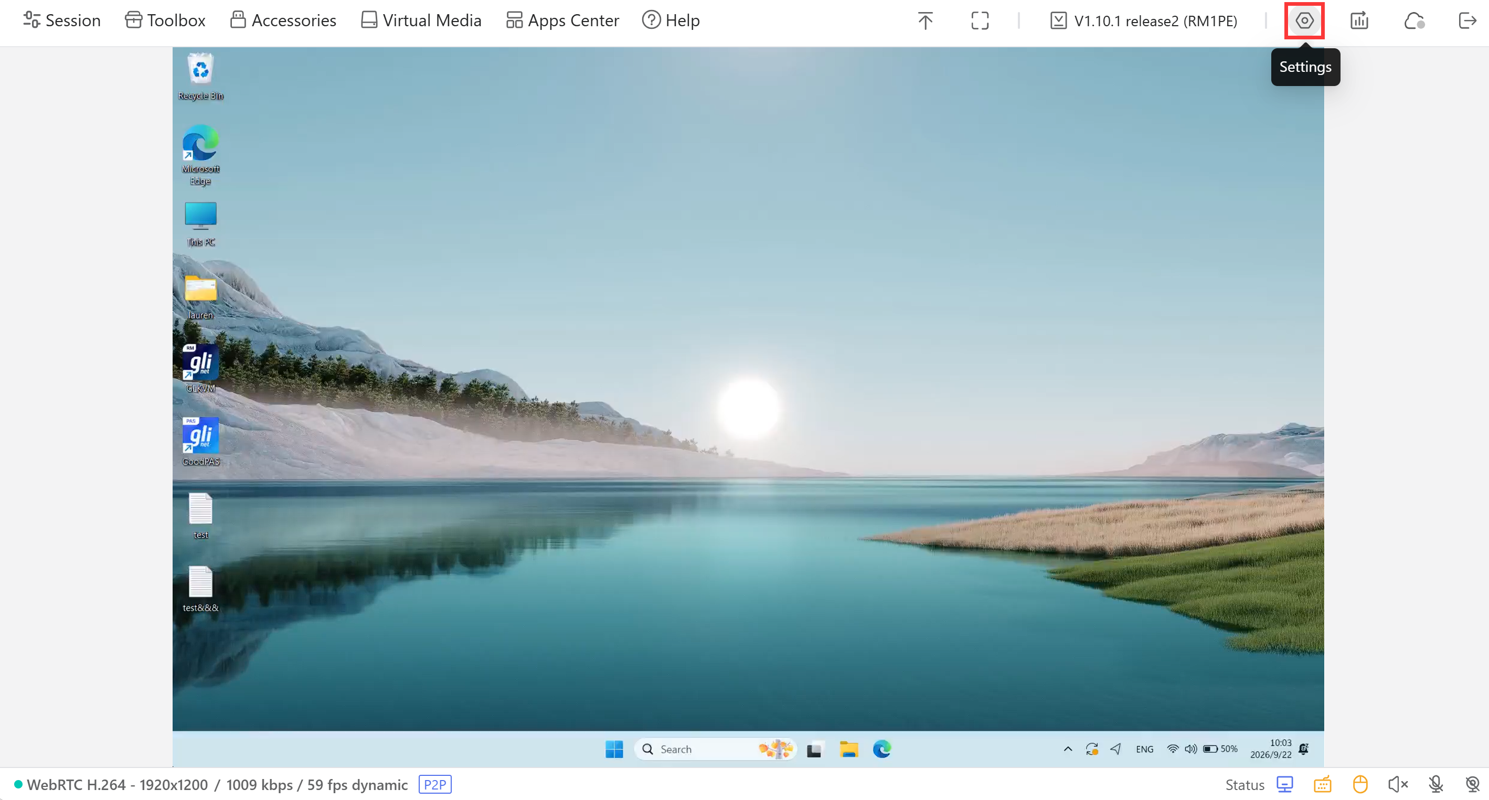Screen dimensions: 1489x800
Task: Select the Microsoft Edge desktop shortcut
Action: [200, 155]
